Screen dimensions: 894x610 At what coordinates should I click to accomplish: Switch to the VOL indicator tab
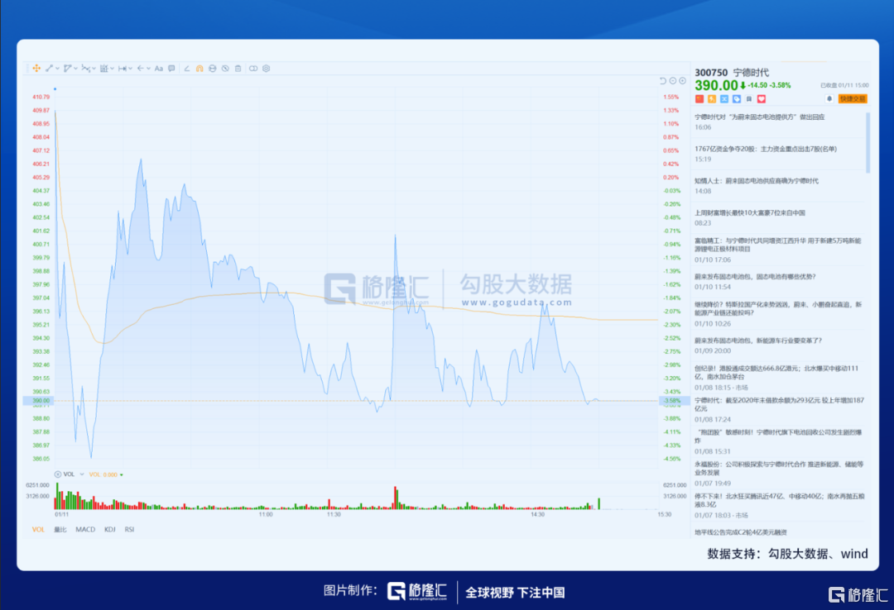(x=38, y=530)
